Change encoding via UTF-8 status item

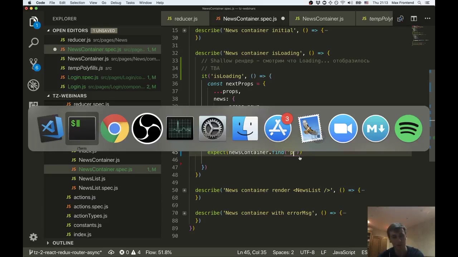click(x=307, y=252)
